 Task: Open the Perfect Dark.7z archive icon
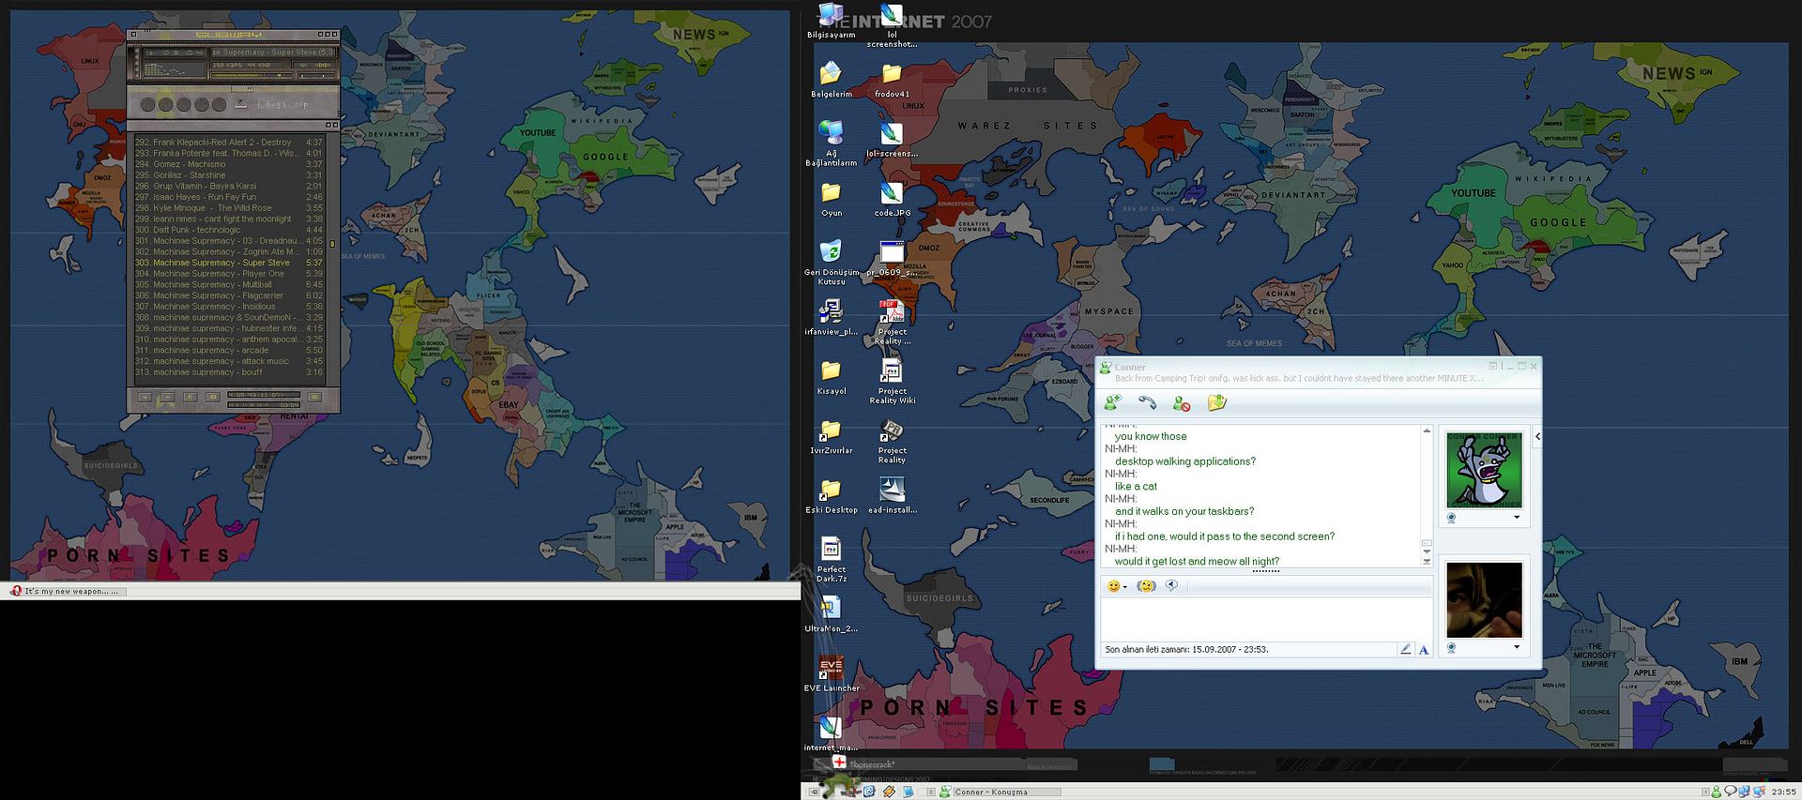pyautogui.click(x=832, y=560)
